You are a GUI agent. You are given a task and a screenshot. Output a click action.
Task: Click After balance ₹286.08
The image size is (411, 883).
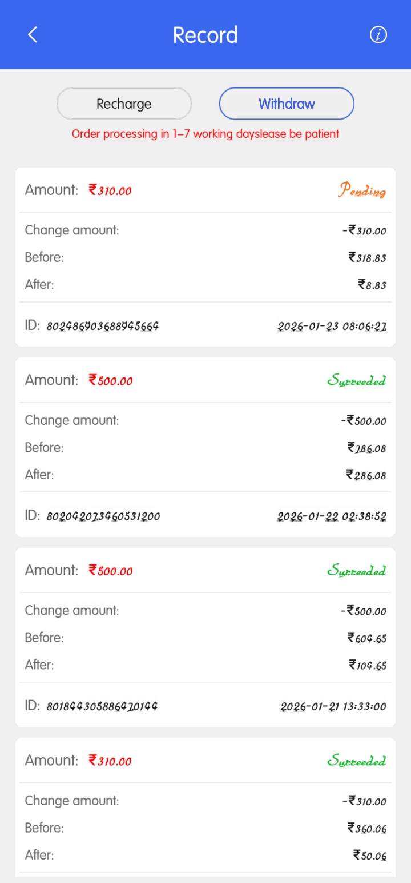point(366,475)
